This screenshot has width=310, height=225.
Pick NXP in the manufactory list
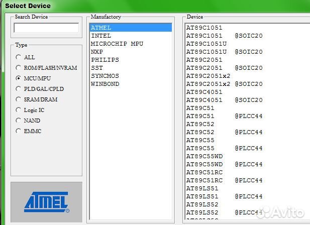click(97, 52)
